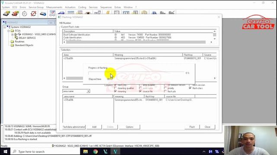Select the v37ba08k row in lower list
Viewport: 277px width, 155px height.
point(87,100)
